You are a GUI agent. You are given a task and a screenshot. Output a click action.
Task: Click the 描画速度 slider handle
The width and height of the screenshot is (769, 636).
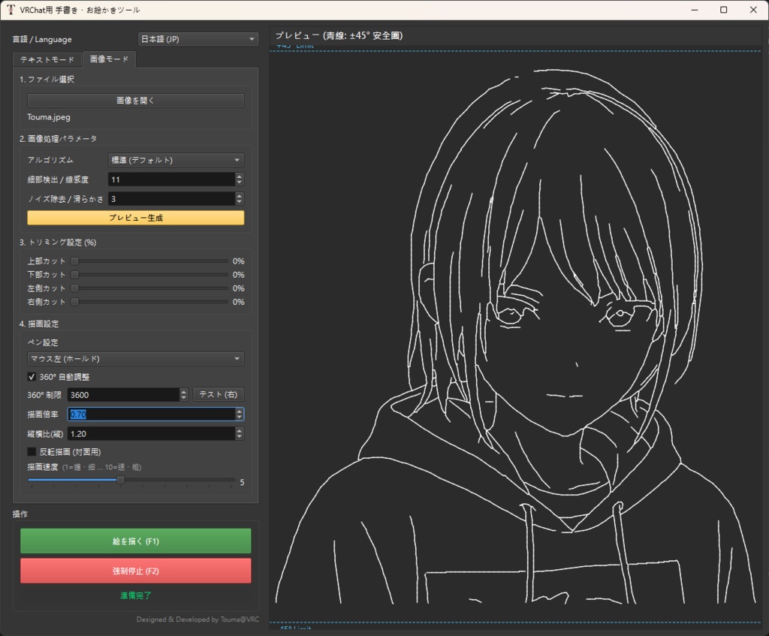pos(122,479)
